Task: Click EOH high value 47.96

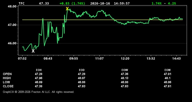Action: coord(39,78)
